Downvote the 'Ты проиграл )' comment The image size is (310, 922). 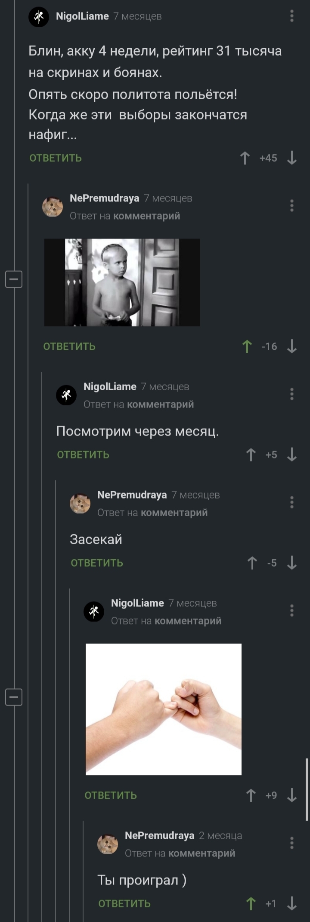point(292,903)
